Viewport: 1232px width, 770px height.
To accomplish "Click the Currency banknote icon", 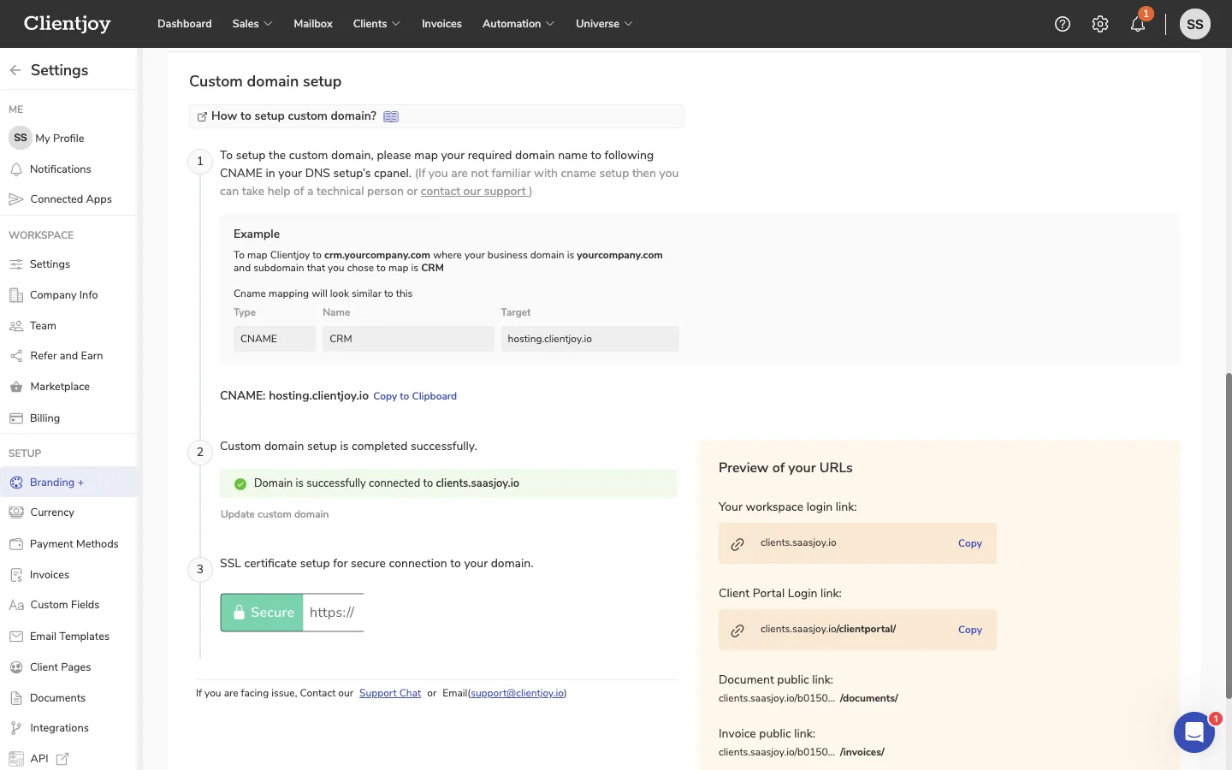I will click(16, 512).
